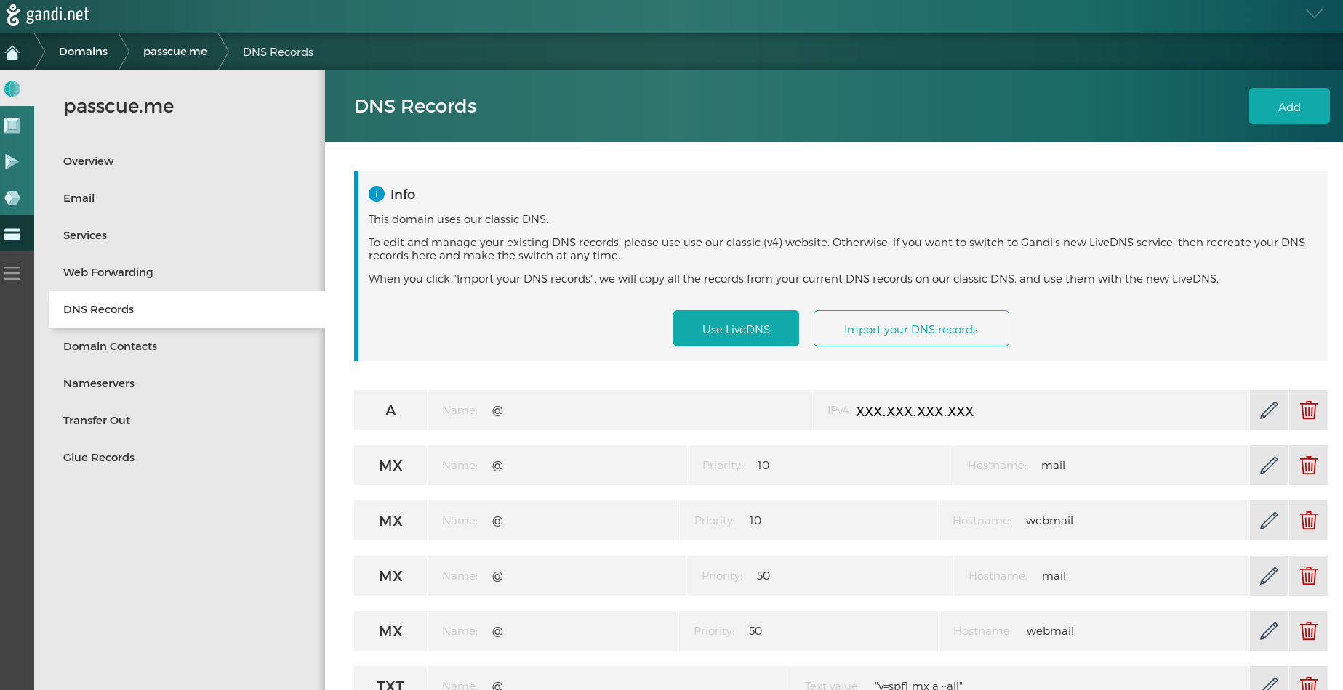Select the hexagon icon in sidebar
Screen dimensions: 1343x690
click(x=12, y=198)
